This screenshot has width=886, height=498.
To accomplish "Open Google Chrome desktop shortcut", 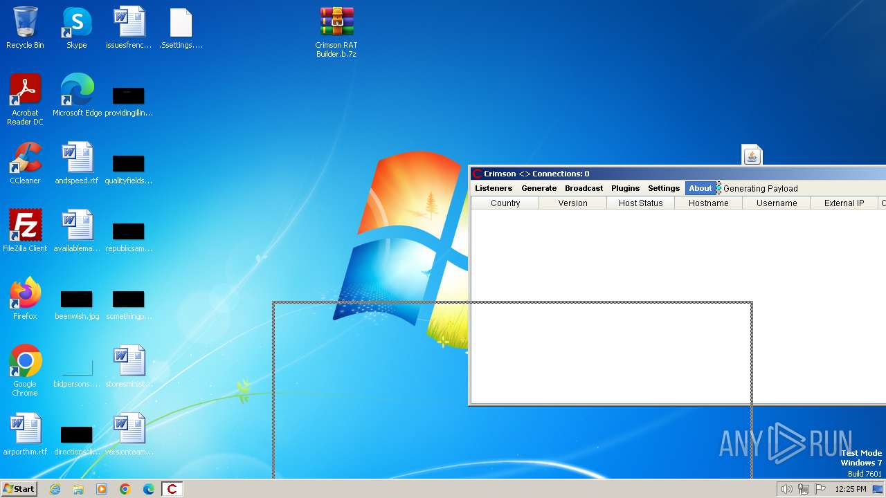I will click(25, 371).
